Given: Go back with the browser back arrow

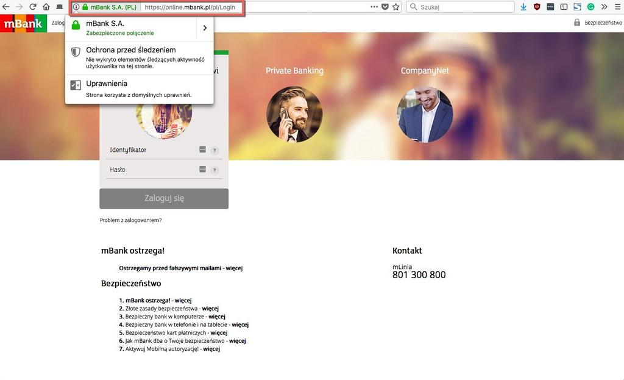Looking at the screenshot, I should [x=6, y=7].
